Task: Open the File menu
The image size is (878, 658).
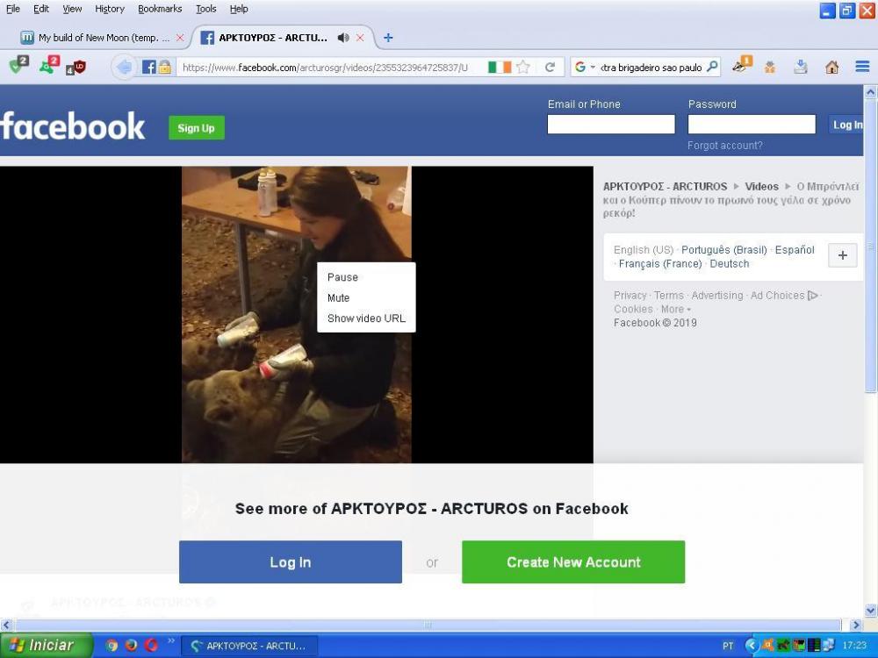Action: point(13,9)
